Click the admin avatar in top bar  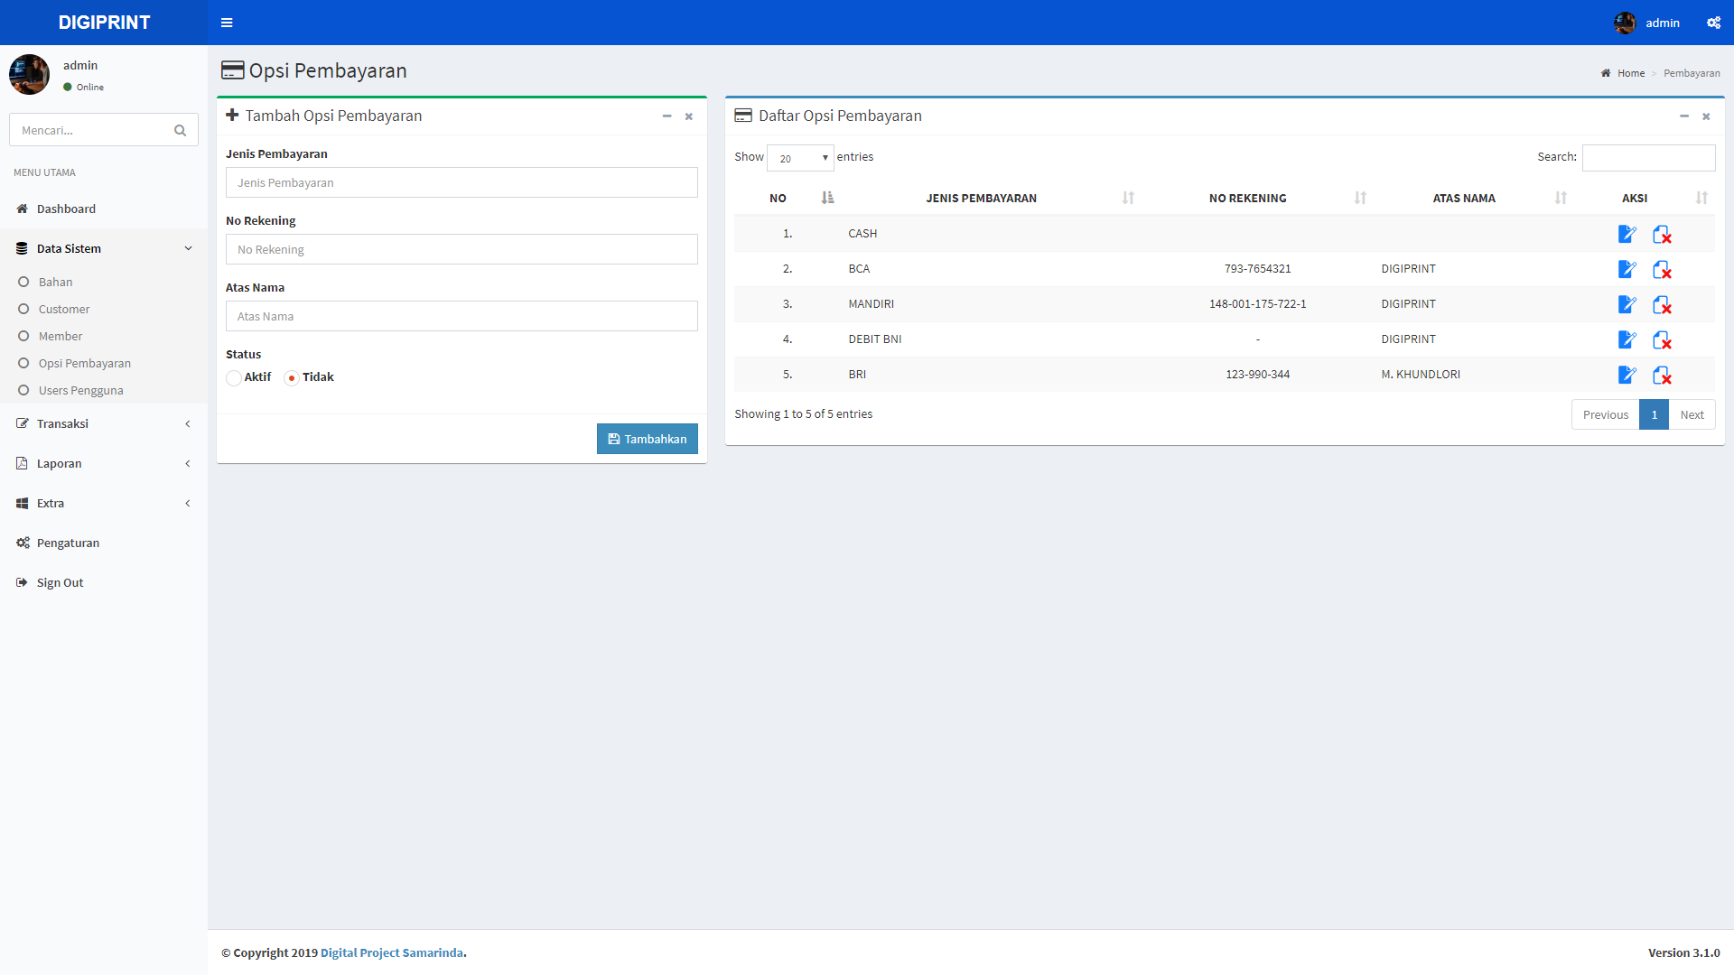point(1625,23)
